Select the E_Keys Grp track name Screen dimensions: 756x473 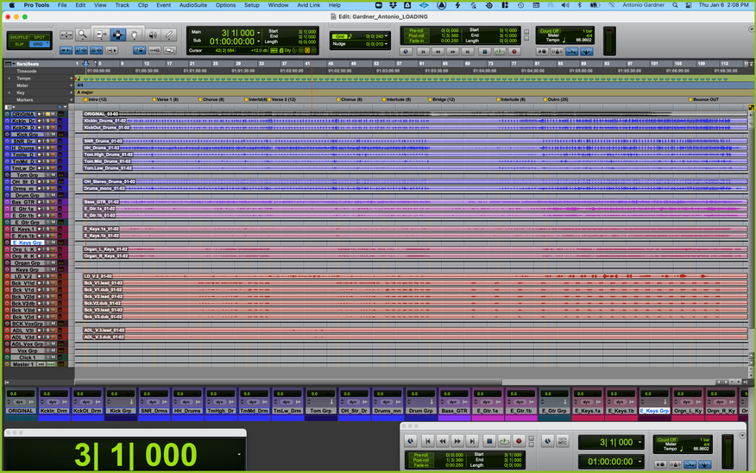(28, 243)
